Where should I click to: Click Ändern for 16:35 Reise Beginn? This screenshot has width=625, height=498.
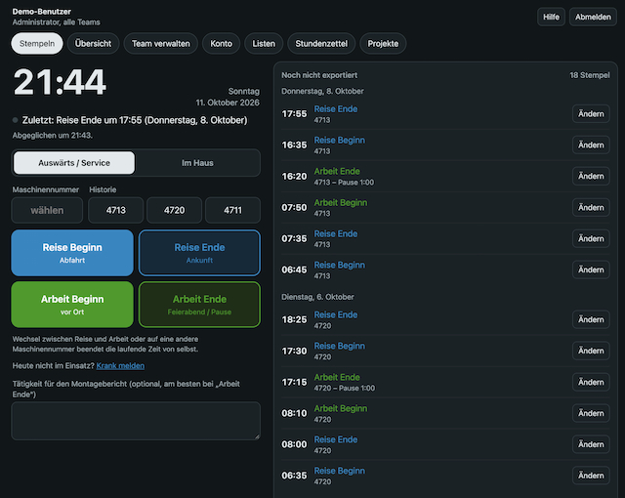tap(591, 145)
